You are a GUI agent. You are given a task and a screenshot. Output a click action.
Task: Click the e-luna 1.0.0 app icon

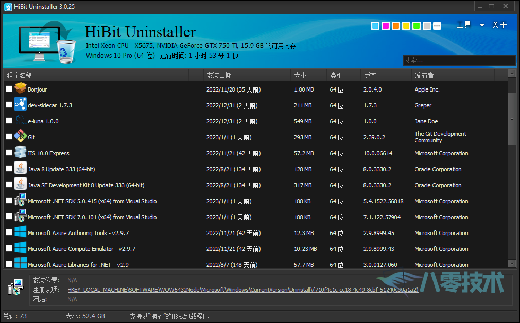20,120
